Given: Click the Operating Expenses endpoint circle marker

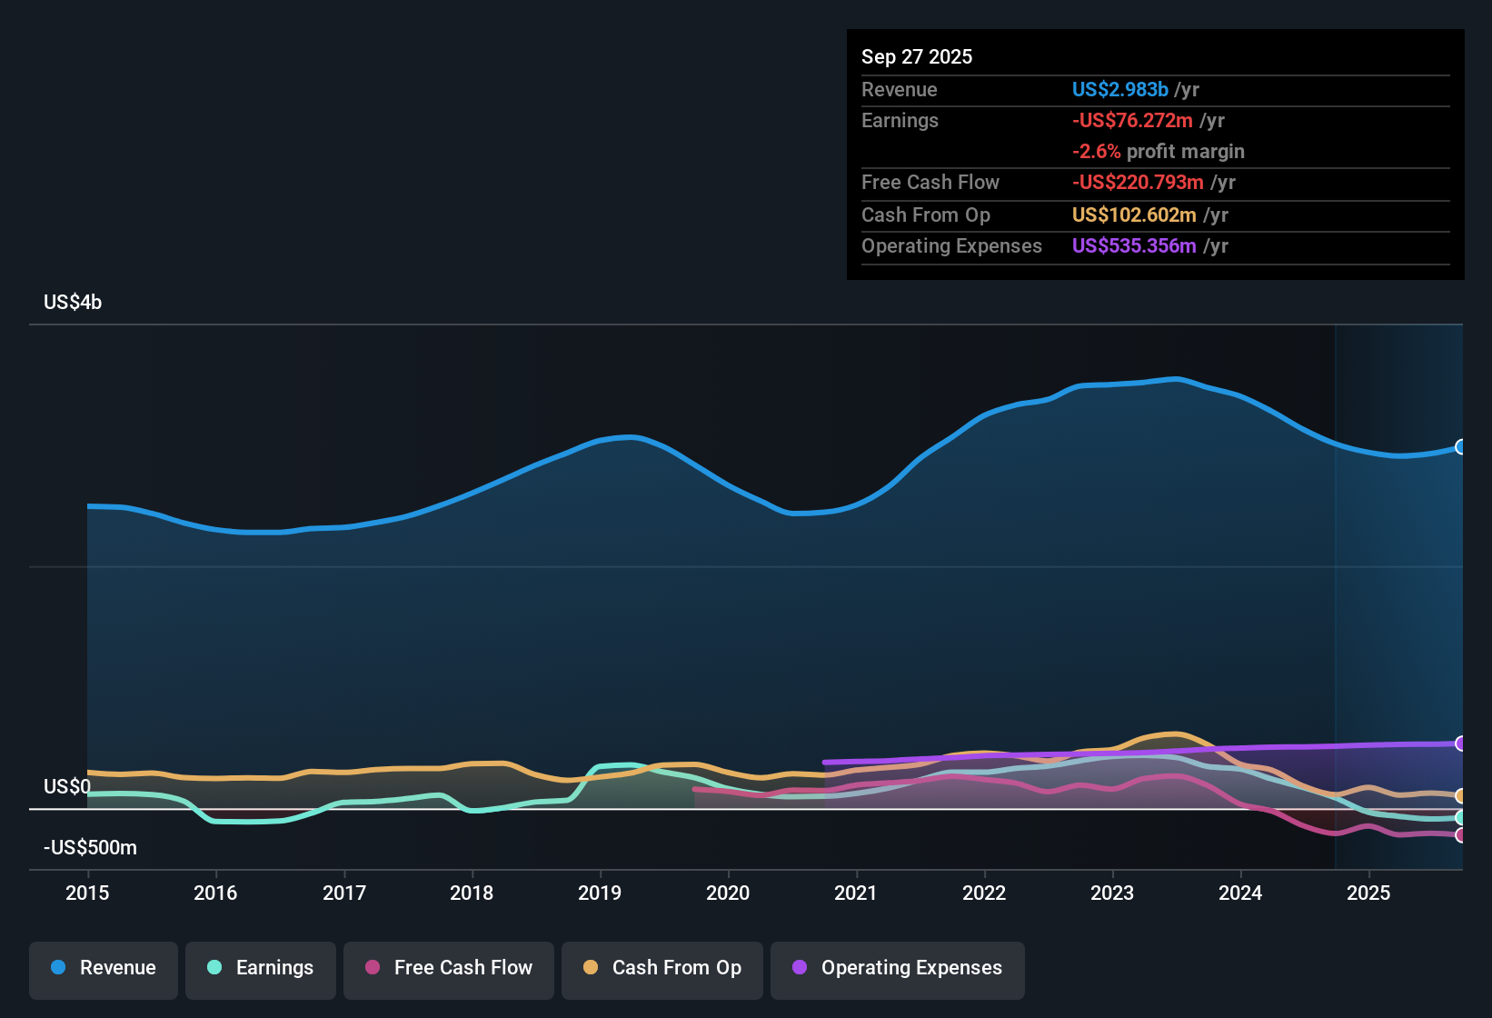Looking at the screenshot, I should pyautogui.click(x=1460, y=744).
